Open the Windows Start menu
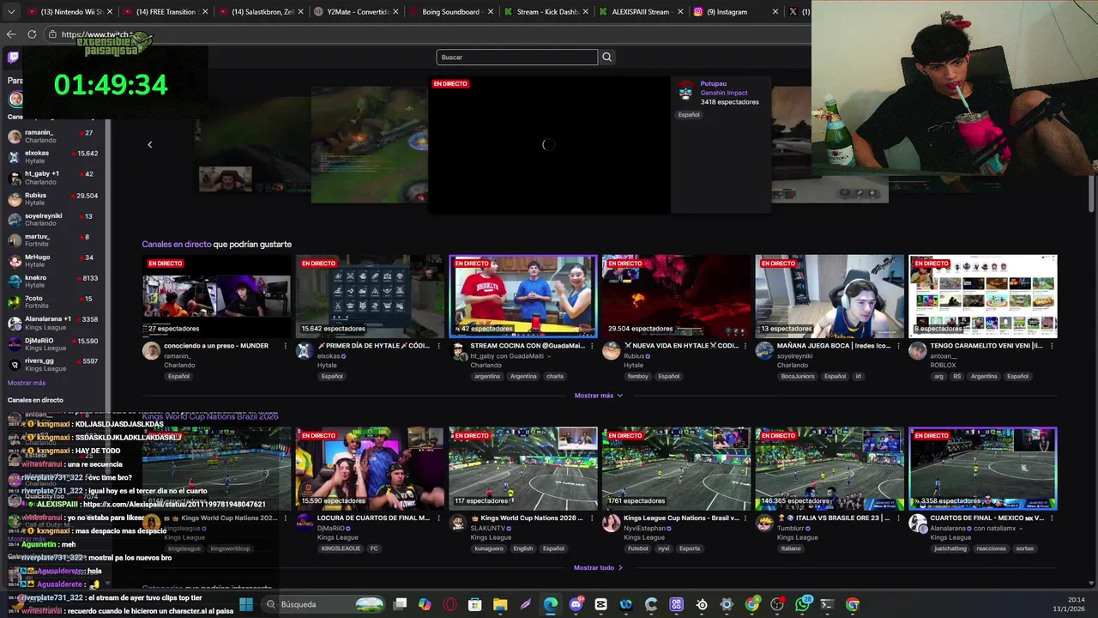The image size is (1098, 618). [x=246, y=604]
